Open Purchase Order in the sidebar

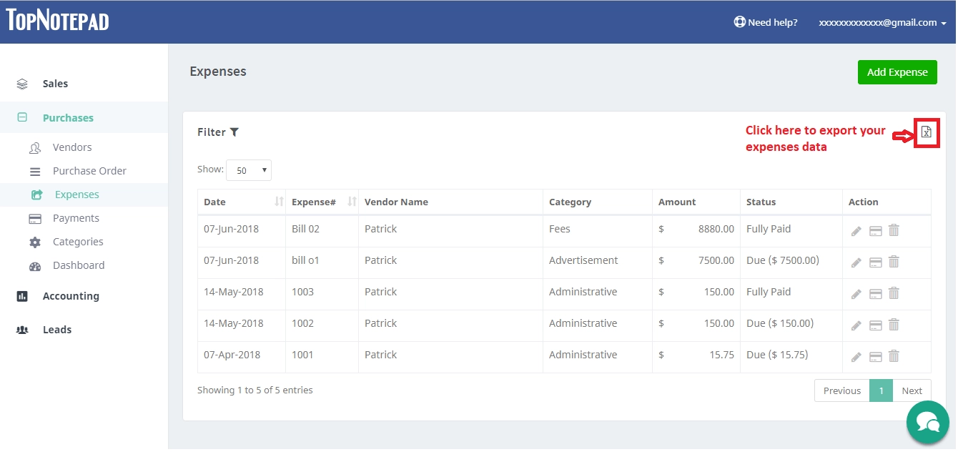(89, 171)
